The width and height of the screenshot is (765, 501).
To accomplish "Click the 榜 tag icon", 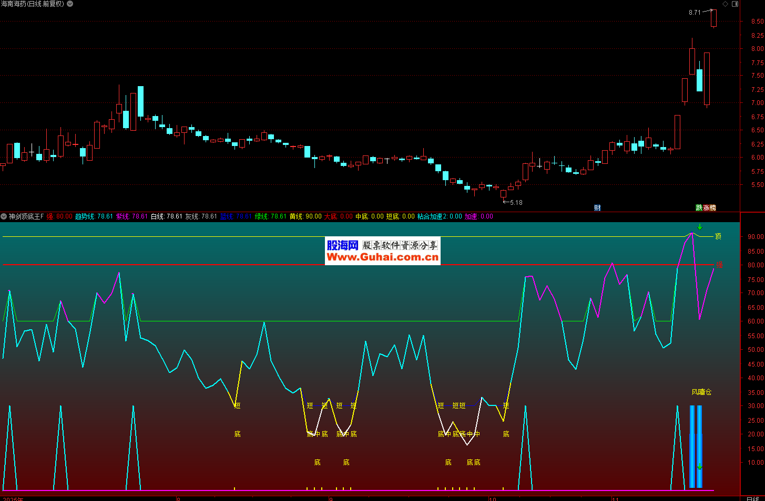I will click(x=712, y=208).
